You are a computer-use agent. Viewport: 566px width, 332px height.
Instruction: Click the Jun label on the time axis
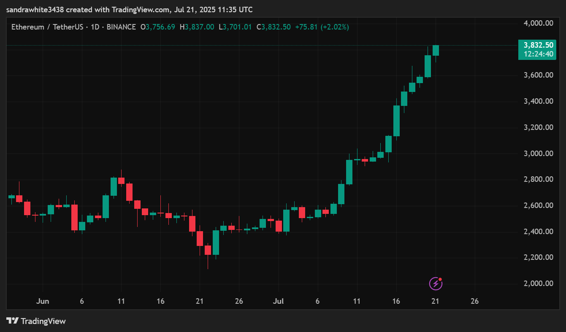click(x=43, y=301)
